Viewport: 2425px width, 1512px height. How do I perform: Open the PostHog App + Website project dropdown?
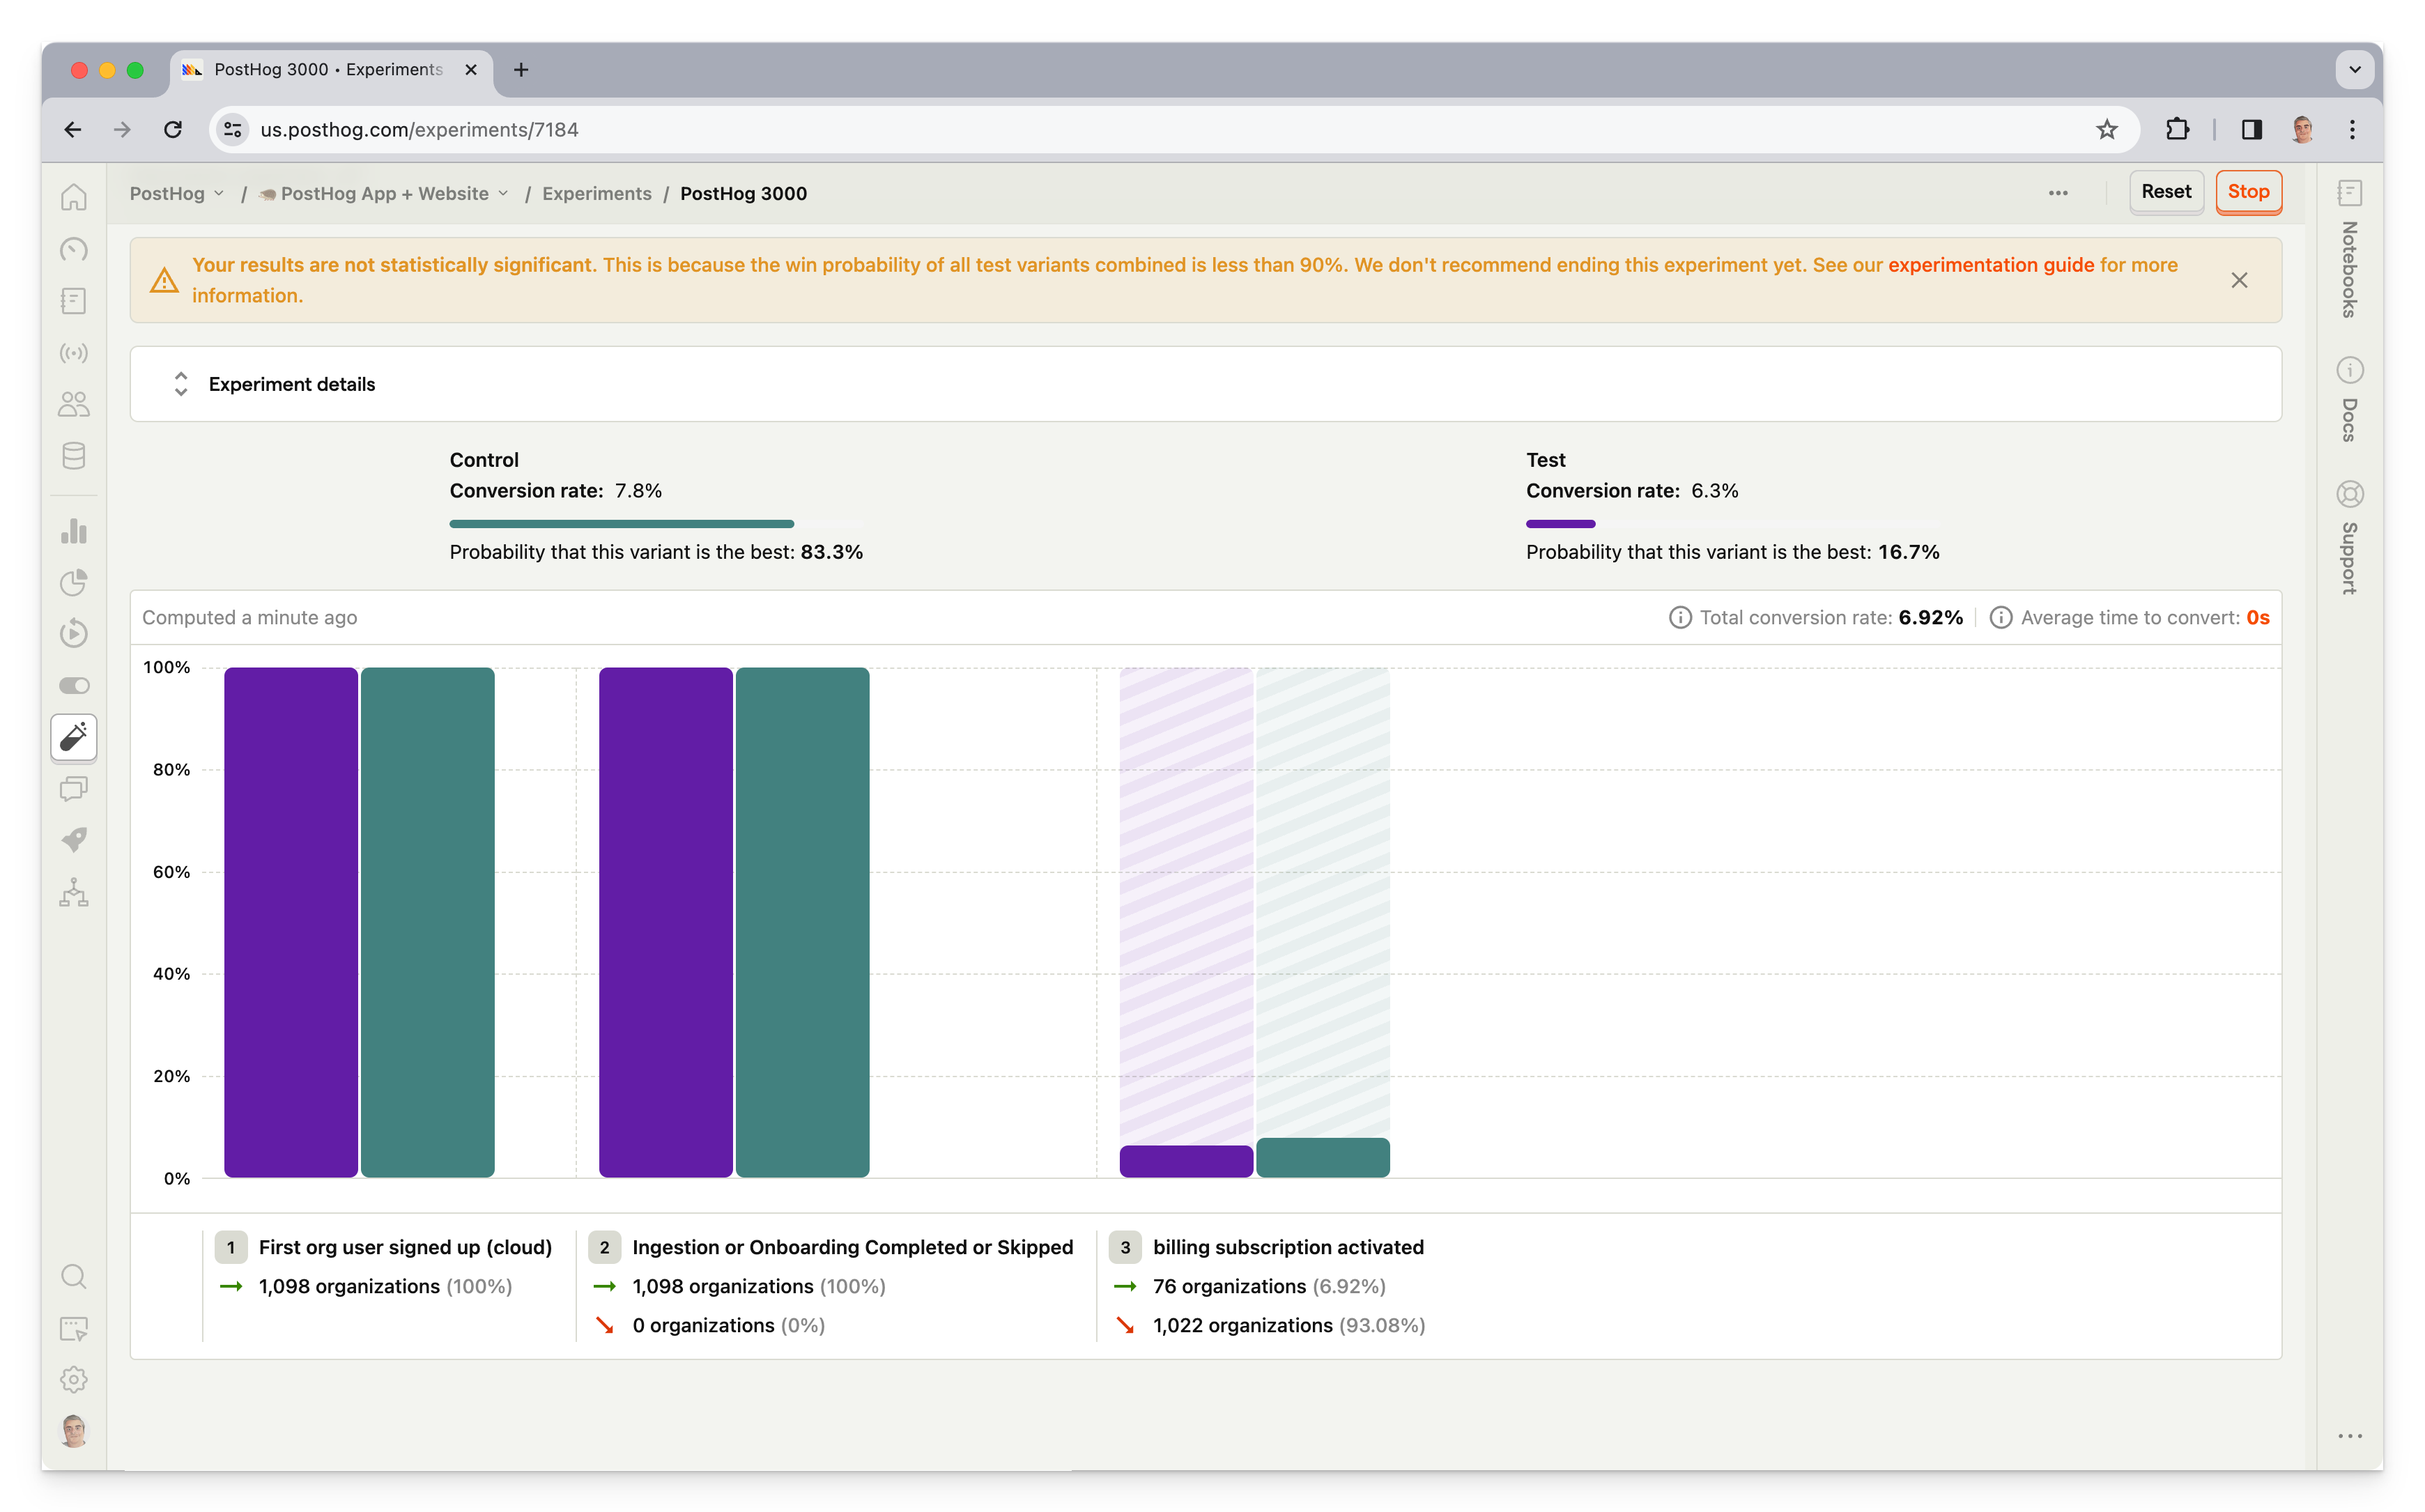click(384, 194)
